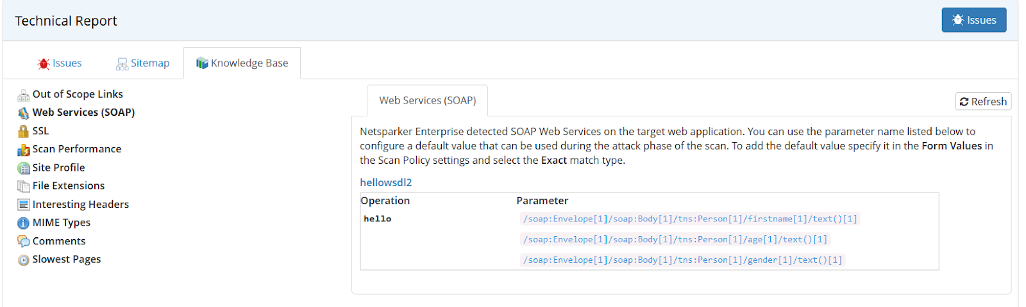Click the Site Profile icon
1026x307 pixels.
[24, 168]
